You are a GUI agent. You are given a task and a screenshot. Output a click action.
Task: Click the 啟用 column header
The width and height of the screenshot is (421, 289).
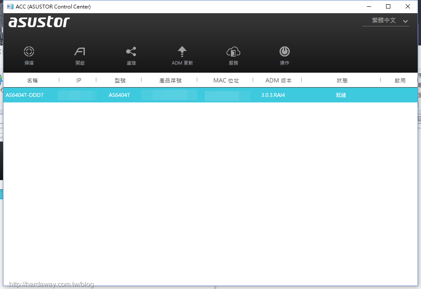coord(400,80)
